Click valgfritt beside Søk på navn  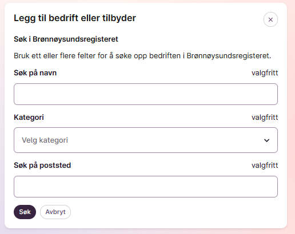(x=265, y=73)
